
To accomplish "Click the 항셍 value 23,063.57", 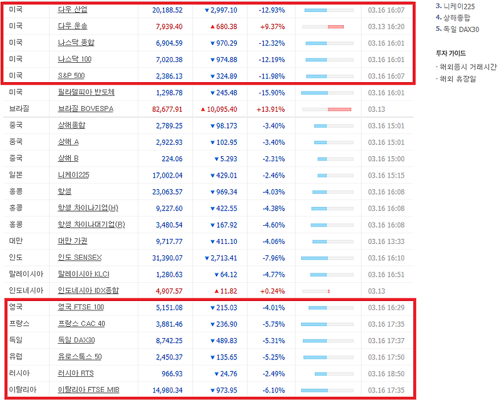I will (x=167, y=192).
